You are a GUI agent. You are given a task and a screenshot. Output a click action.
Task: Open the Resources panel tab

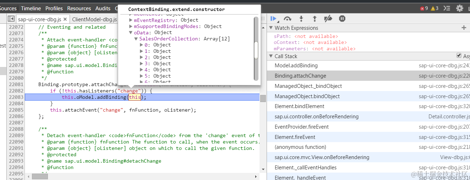pyautogui.click(x=79, y=8)
